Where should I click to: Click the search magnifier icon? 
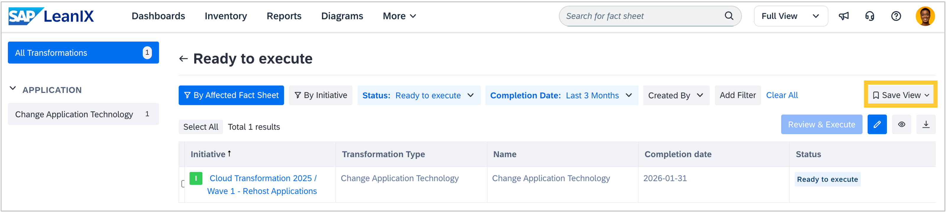pyautogui.click(x=729, y=16)
